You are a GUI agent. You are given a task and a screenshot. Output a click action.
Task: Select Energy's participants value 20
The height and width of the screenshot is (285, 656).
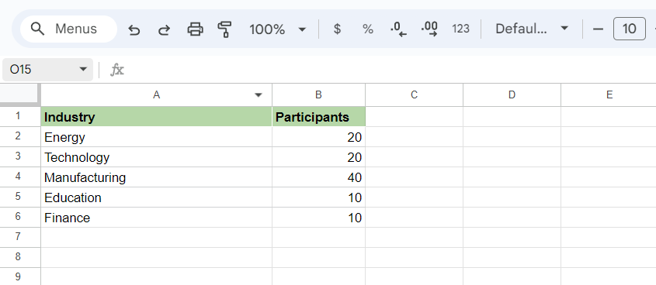pos(318,137)
